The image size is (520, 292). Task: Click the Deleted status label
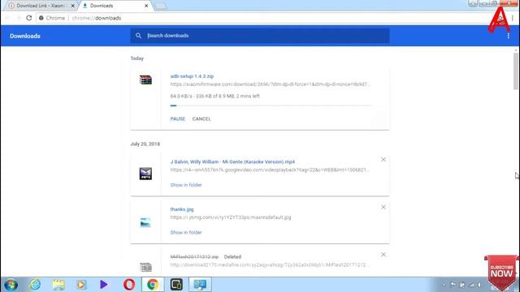(x=232, y=257)
